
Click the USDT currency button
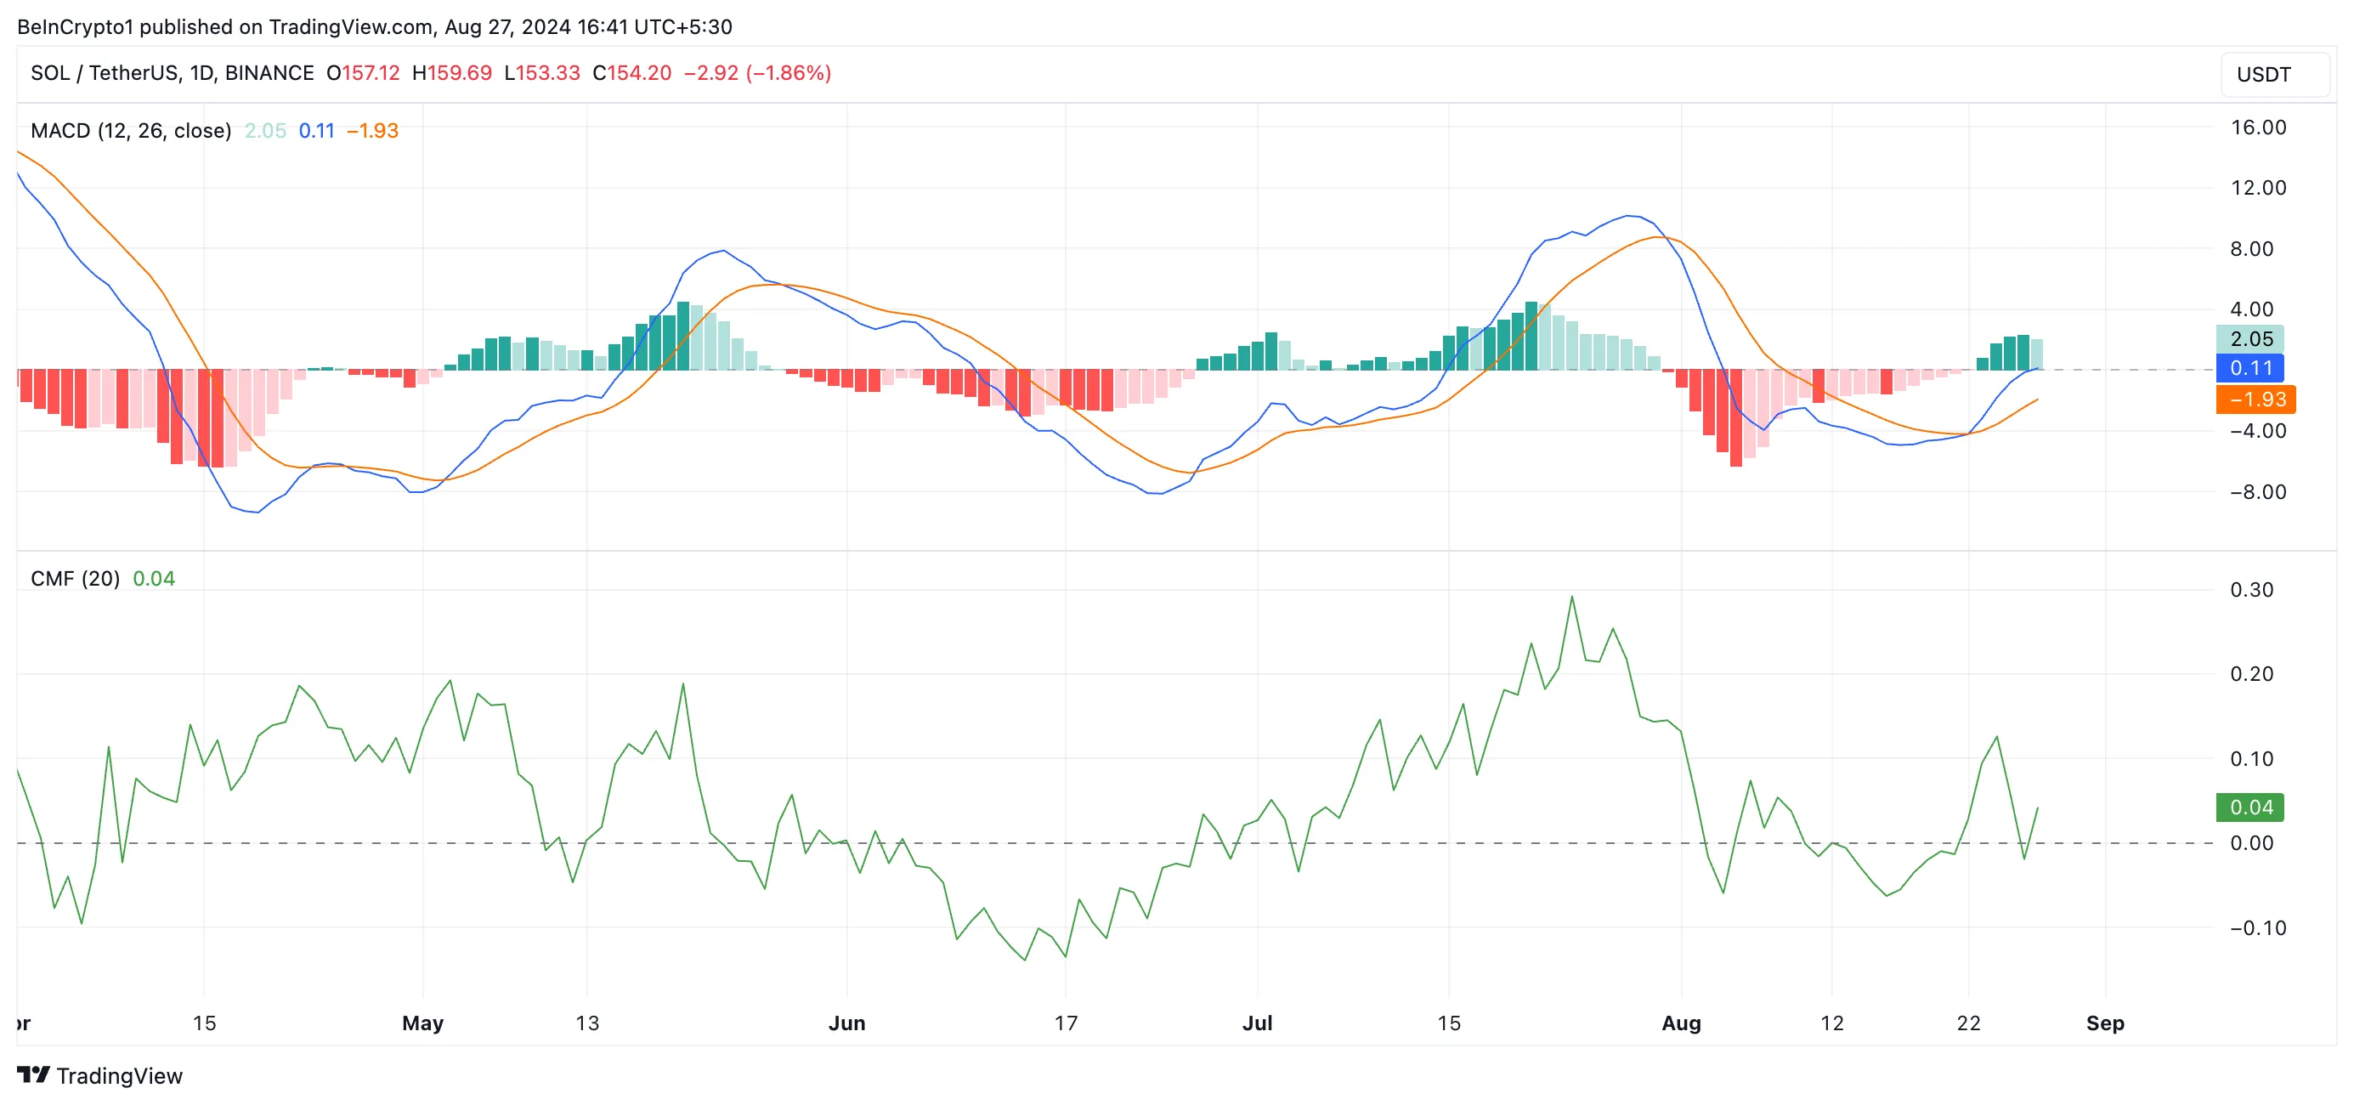[2274, 74]
